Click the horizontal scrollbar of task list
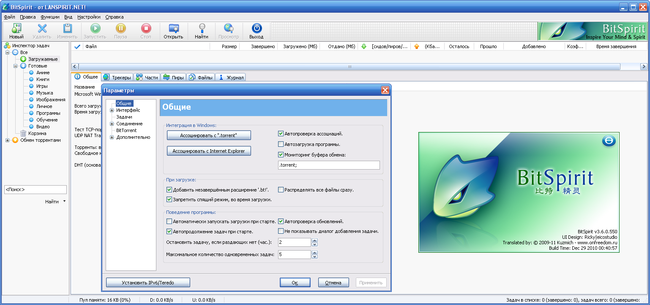 (x=349, y=67)
